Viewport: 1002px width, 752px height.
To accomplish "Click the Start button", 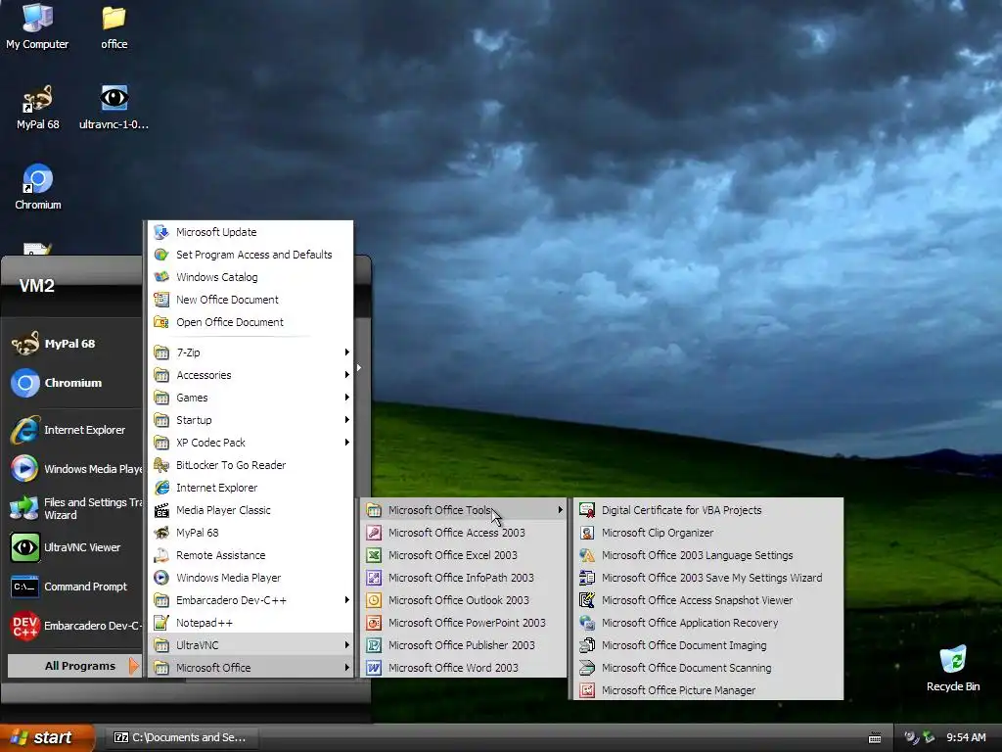I will click(x=47, y=737).
